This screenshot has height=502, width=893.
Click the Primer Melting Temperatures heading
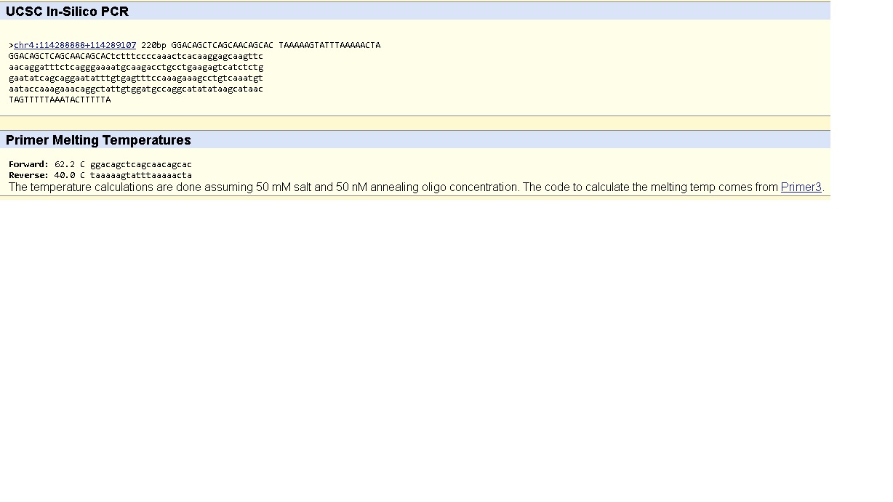coord(98,140)
